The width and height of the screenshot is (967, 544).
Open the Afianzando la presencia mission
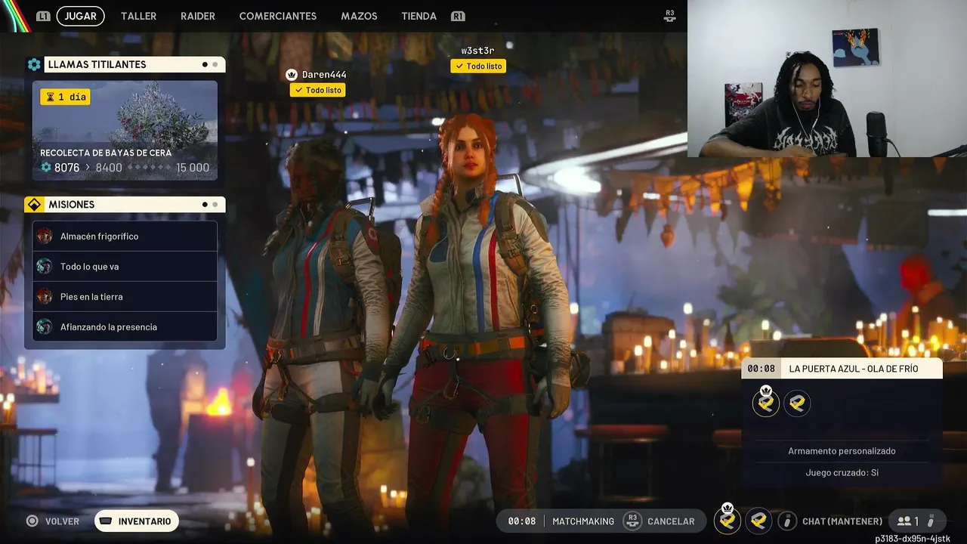point(125,327)
